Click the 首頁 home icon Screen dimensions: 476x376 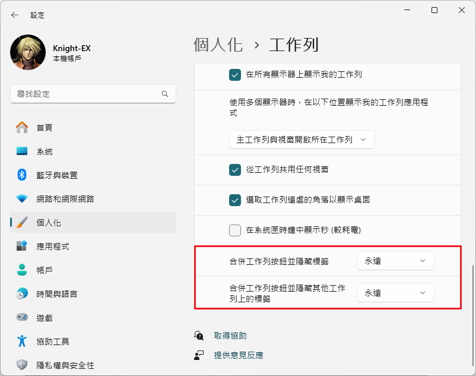coord(22,128)
